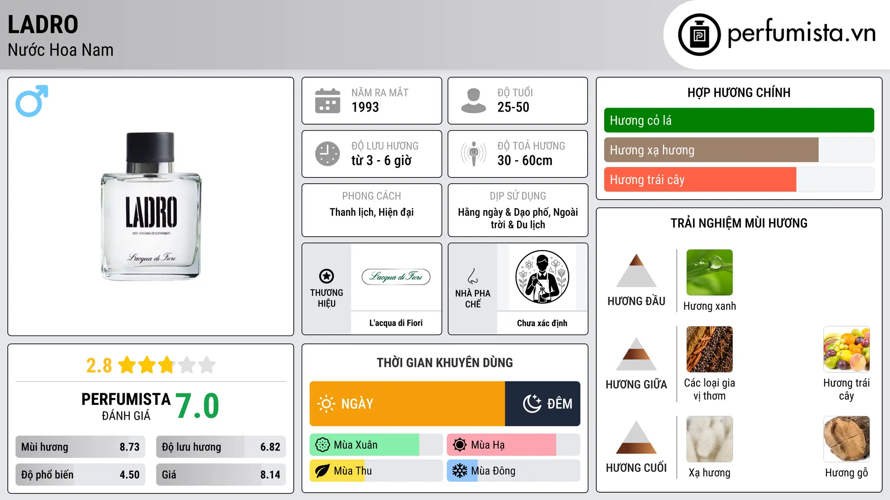890x500 pixels.
Task: Click the star rating icons next to 2.8
Action: tap(167, 365)
